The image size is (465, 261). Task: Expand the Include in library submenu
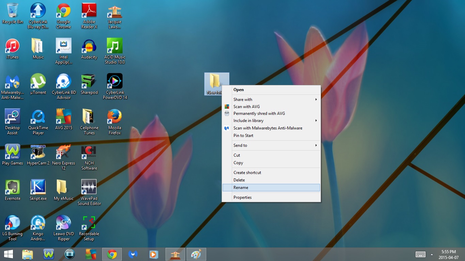(x=271, y=121)
